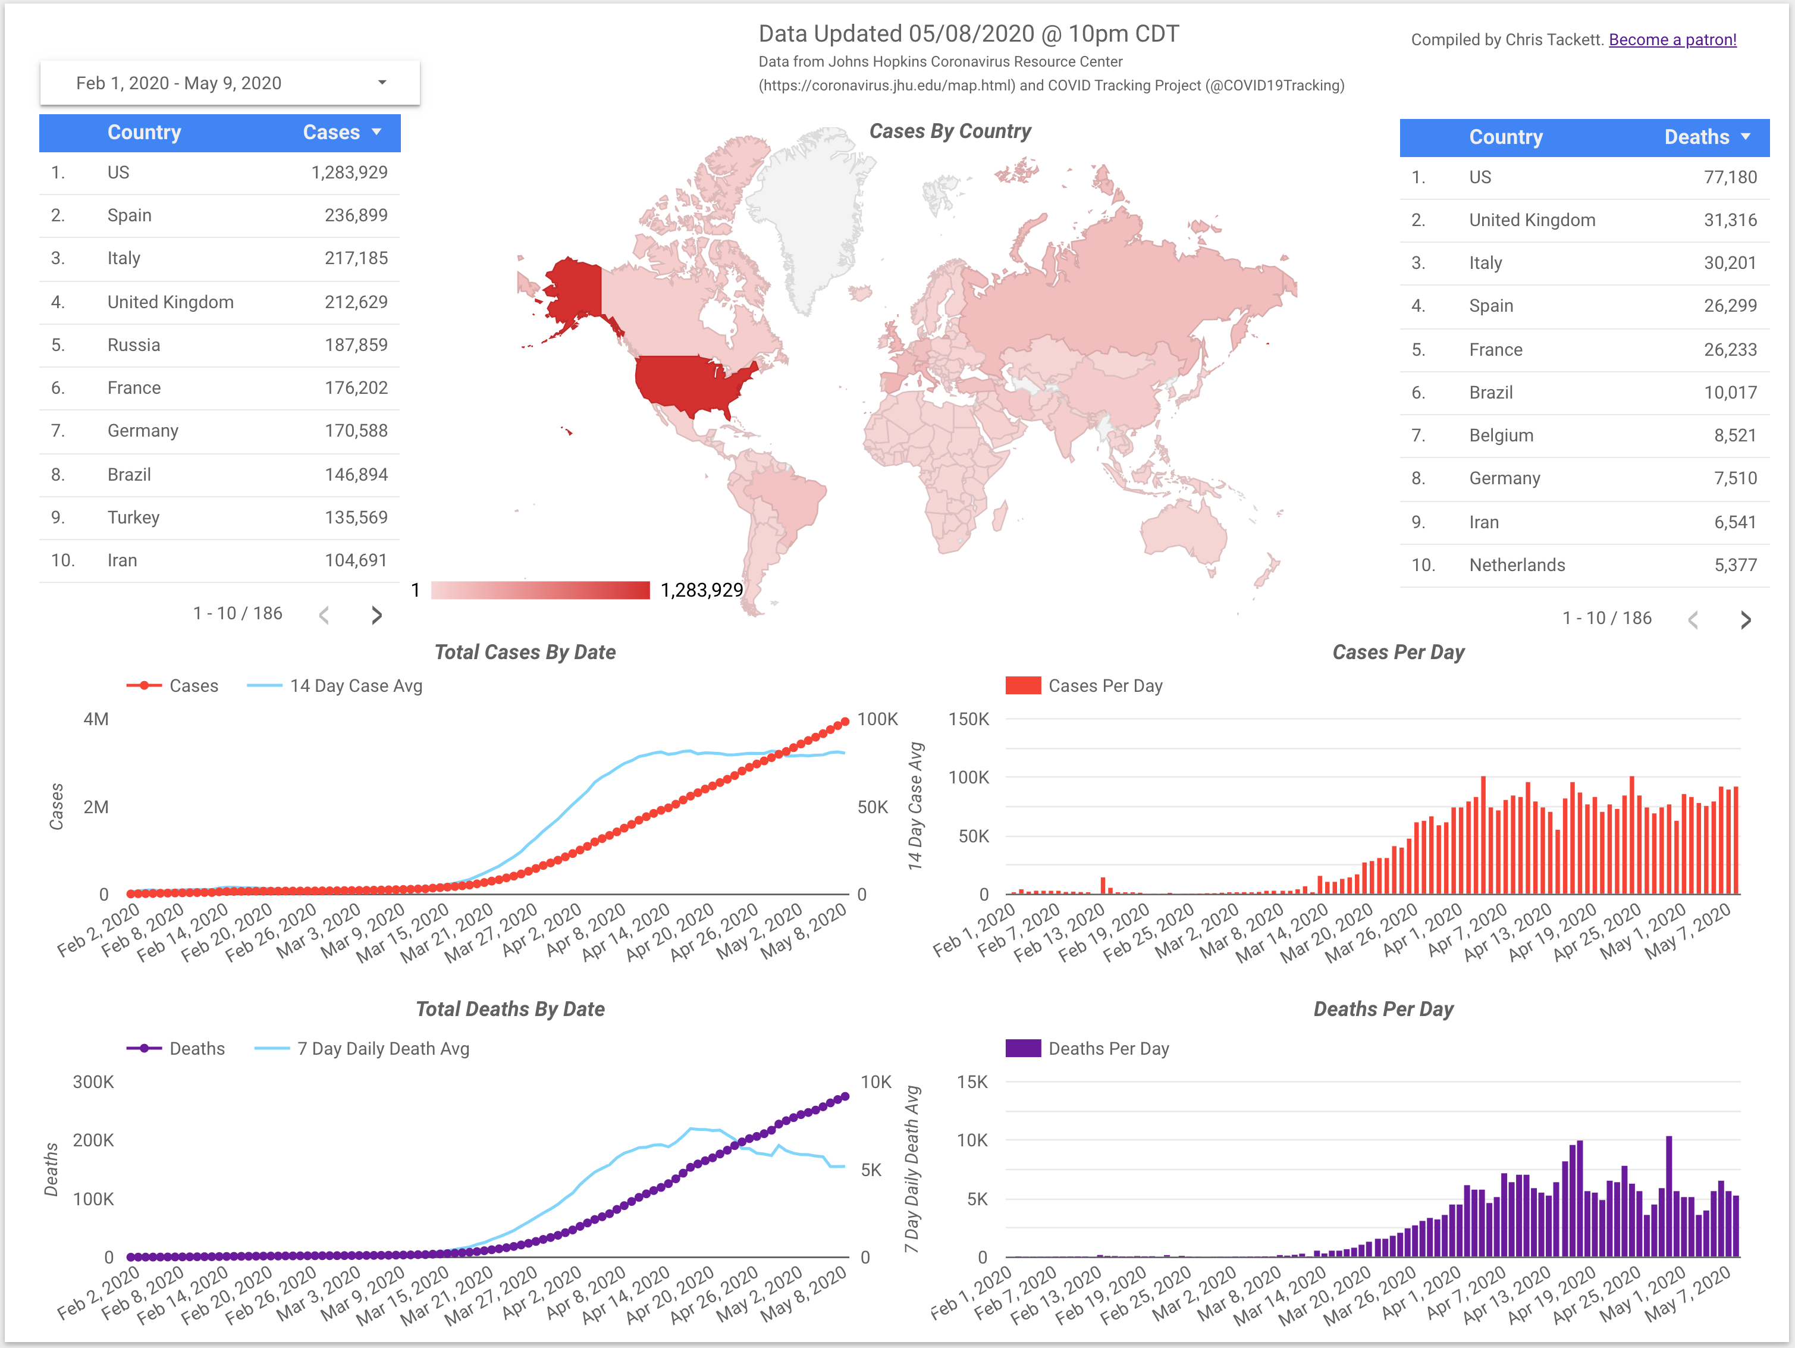Go to previous page of cases table
1795x1348 pixels.
click(x=325, y=615)
